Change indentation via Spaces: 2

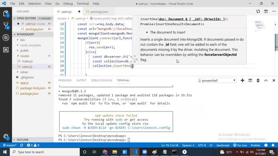[x=188, y=145]
